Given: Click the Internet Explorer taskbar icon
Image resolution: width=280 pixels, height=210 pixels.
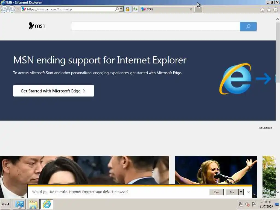Looking at the screenshot, I should click(47, 204).
